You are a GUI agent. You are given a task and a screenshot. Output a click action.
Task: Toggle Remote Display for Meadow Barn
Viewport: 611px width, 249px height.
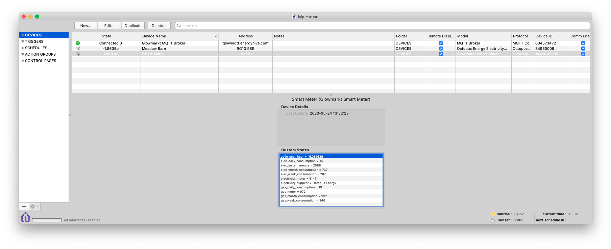click(441, 49)
